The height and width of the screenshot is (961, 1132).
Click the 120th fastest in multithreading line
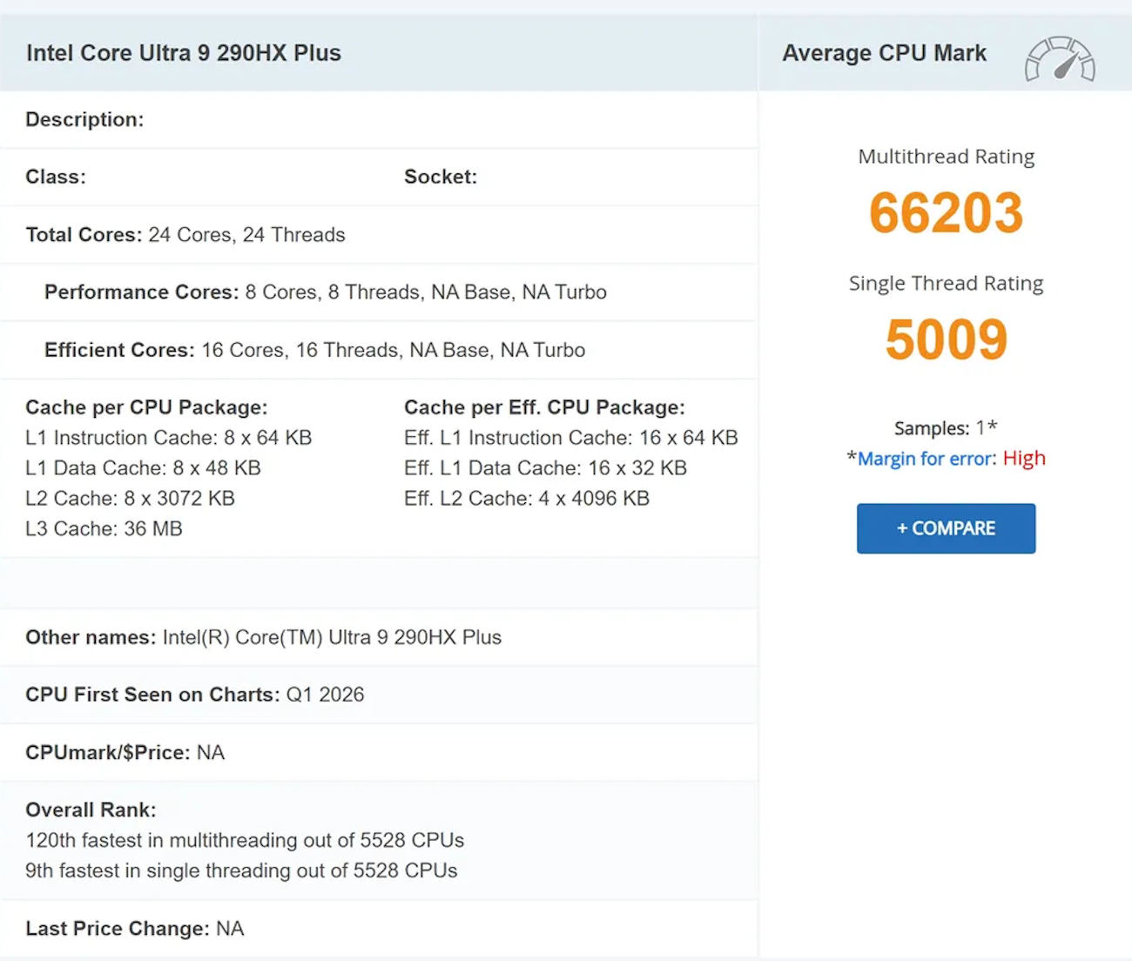point(244,840)
